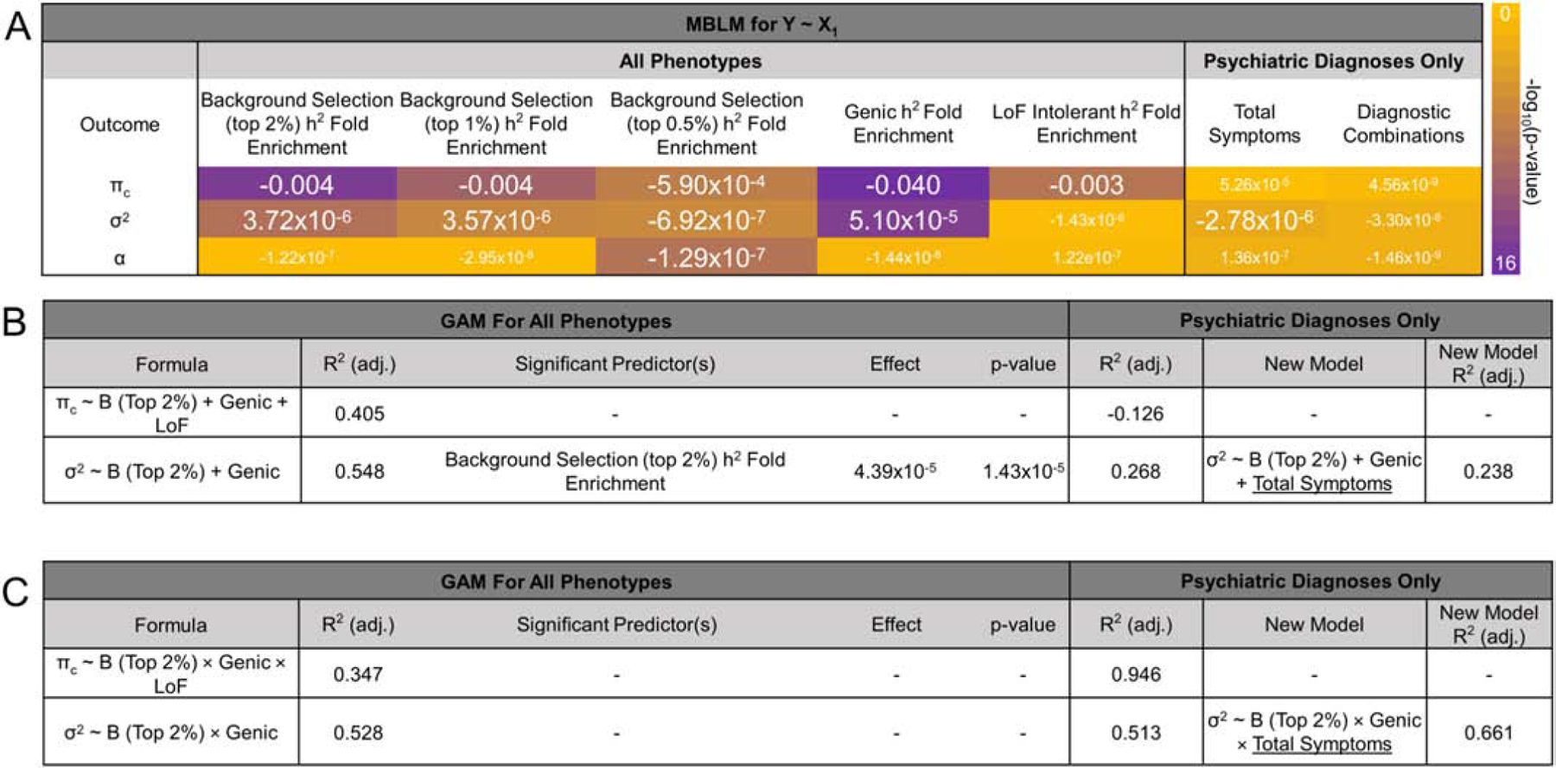Select 'σ2 ~ B (Top 2%) + Genic' formula
The image size is (1556, 768).
coord(171,471)
